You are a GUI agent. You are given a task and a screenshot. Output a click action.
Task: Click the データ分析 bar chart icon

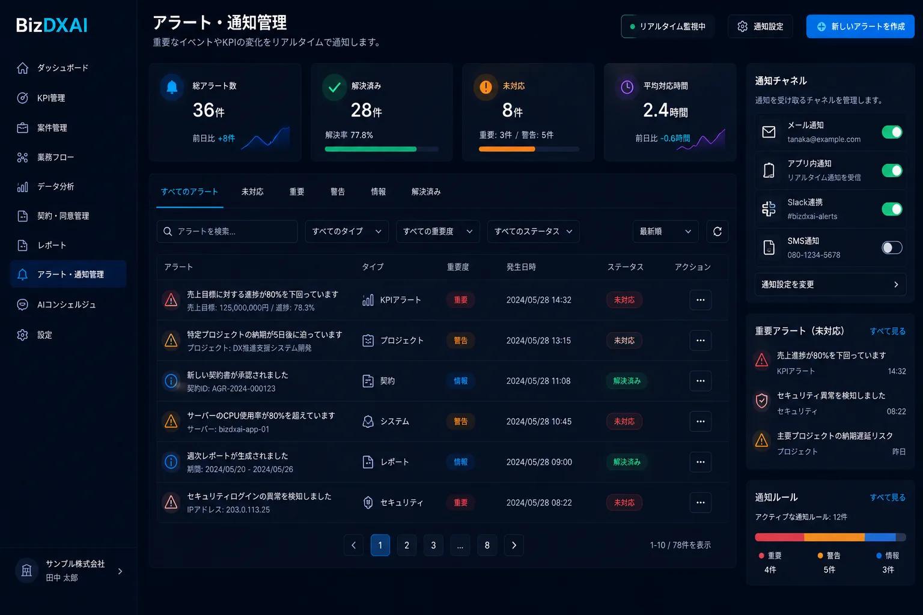[x=23, y=187]
